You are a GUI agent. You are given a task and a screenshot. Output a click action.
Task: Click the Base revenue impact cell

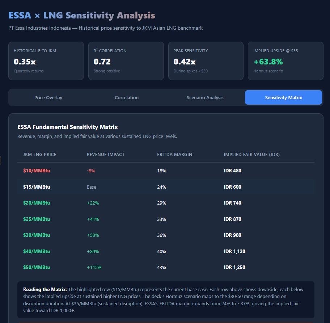[x=92, y=187]
